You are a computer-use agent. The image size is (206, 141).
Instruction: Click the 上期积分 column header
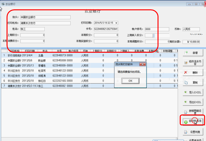pyautogui.click(x=97, y=51)
